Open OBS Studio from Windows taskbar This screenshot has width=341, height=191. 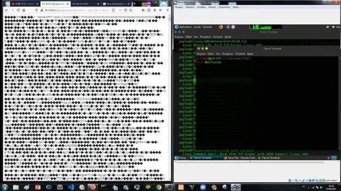coord(170,187)
